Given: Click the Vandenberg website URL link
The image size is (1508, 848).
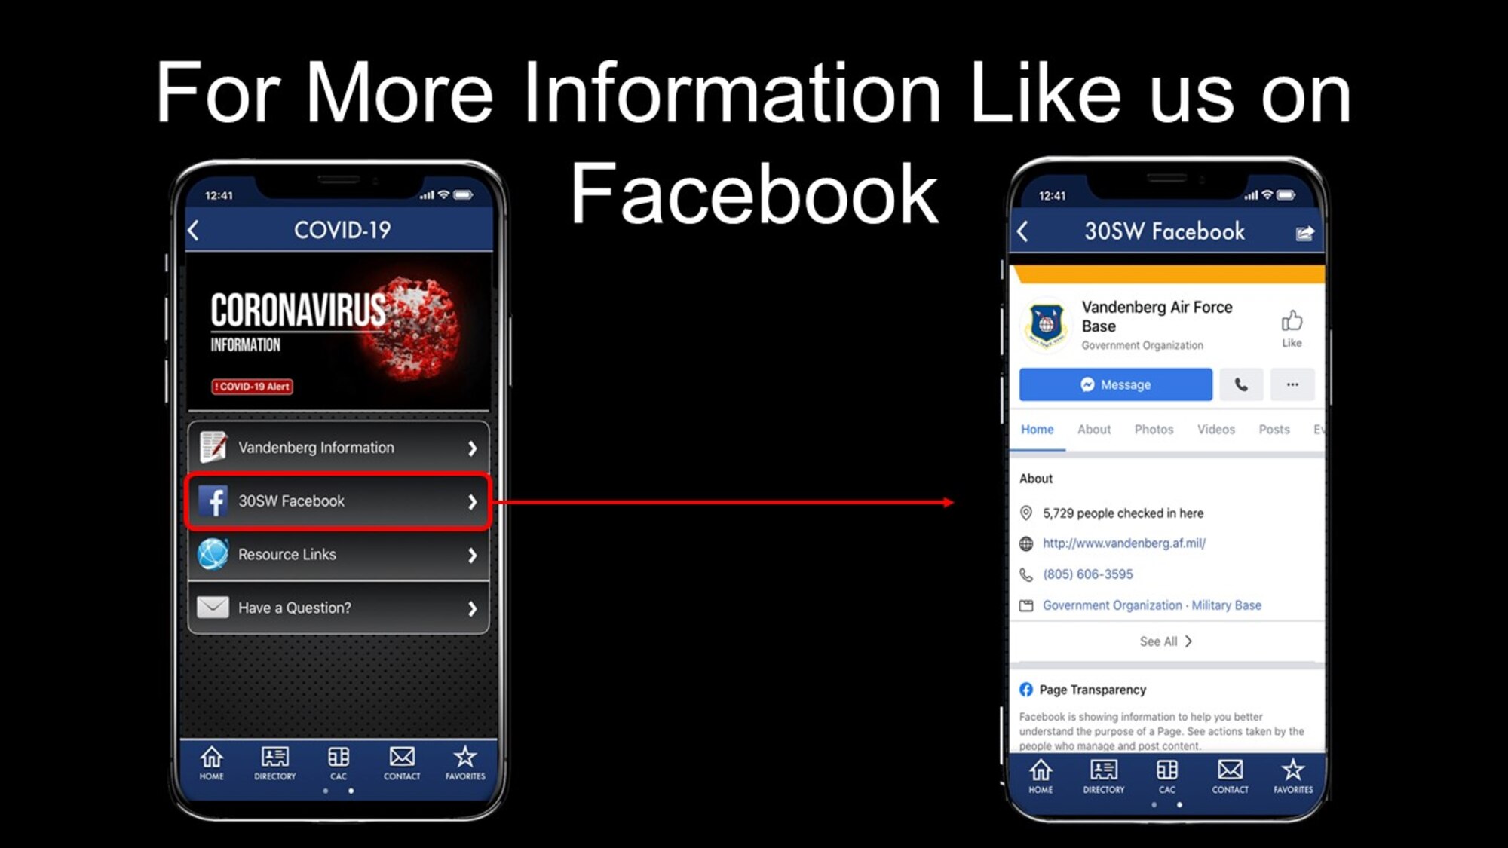Looking at the screenshot, I should 1123,543.
